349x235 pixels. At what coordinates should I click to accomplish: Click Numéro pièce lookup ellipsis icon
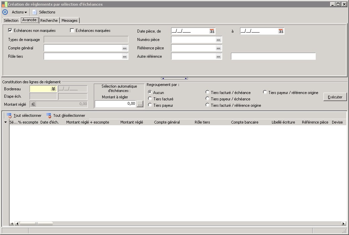[x=218, y=40]
